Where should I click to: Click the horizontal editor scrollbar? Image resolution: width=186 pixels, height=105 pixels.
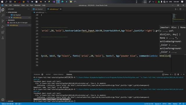pos(116,71)
